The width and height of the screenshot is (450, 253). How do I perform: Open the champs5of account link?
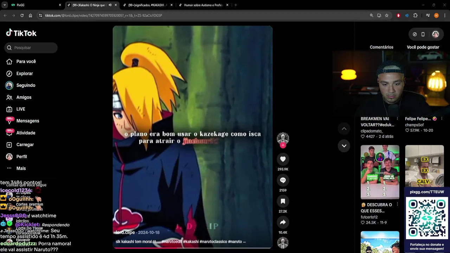[414, 125]
